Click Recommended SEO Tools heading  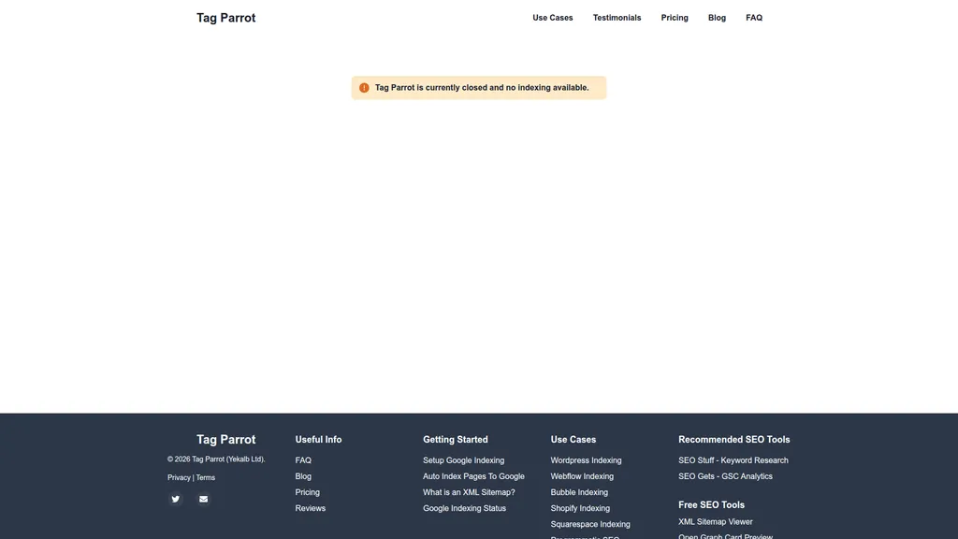tap(733, 440)
